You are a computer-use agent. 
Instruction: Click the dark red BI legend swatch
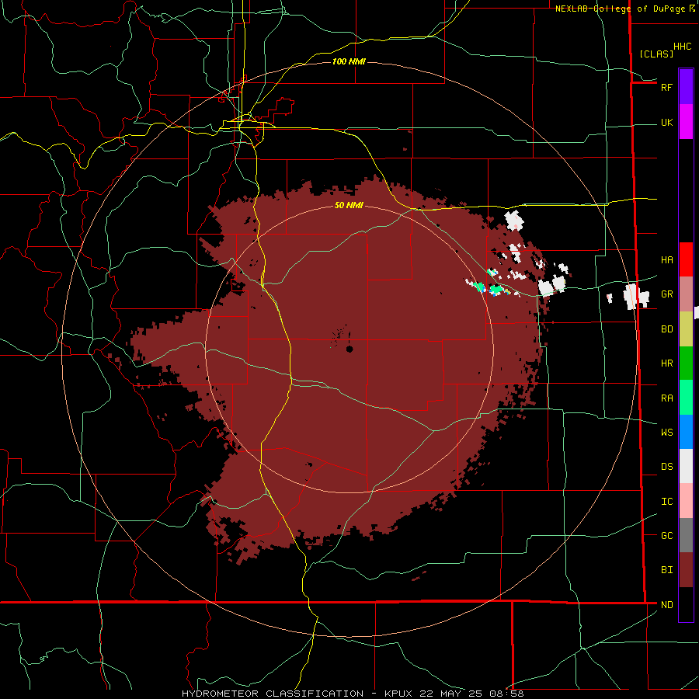click(x=686, y=570)
